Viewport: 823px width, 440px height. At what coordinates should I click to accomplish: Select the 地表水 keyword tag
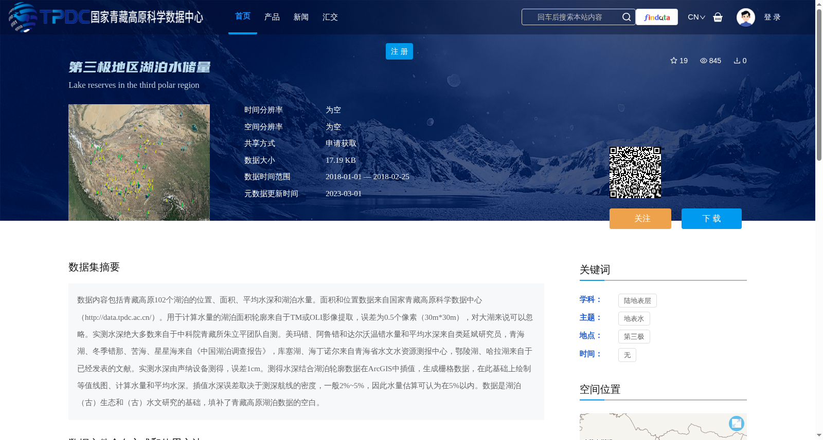[x=634, y=319]
